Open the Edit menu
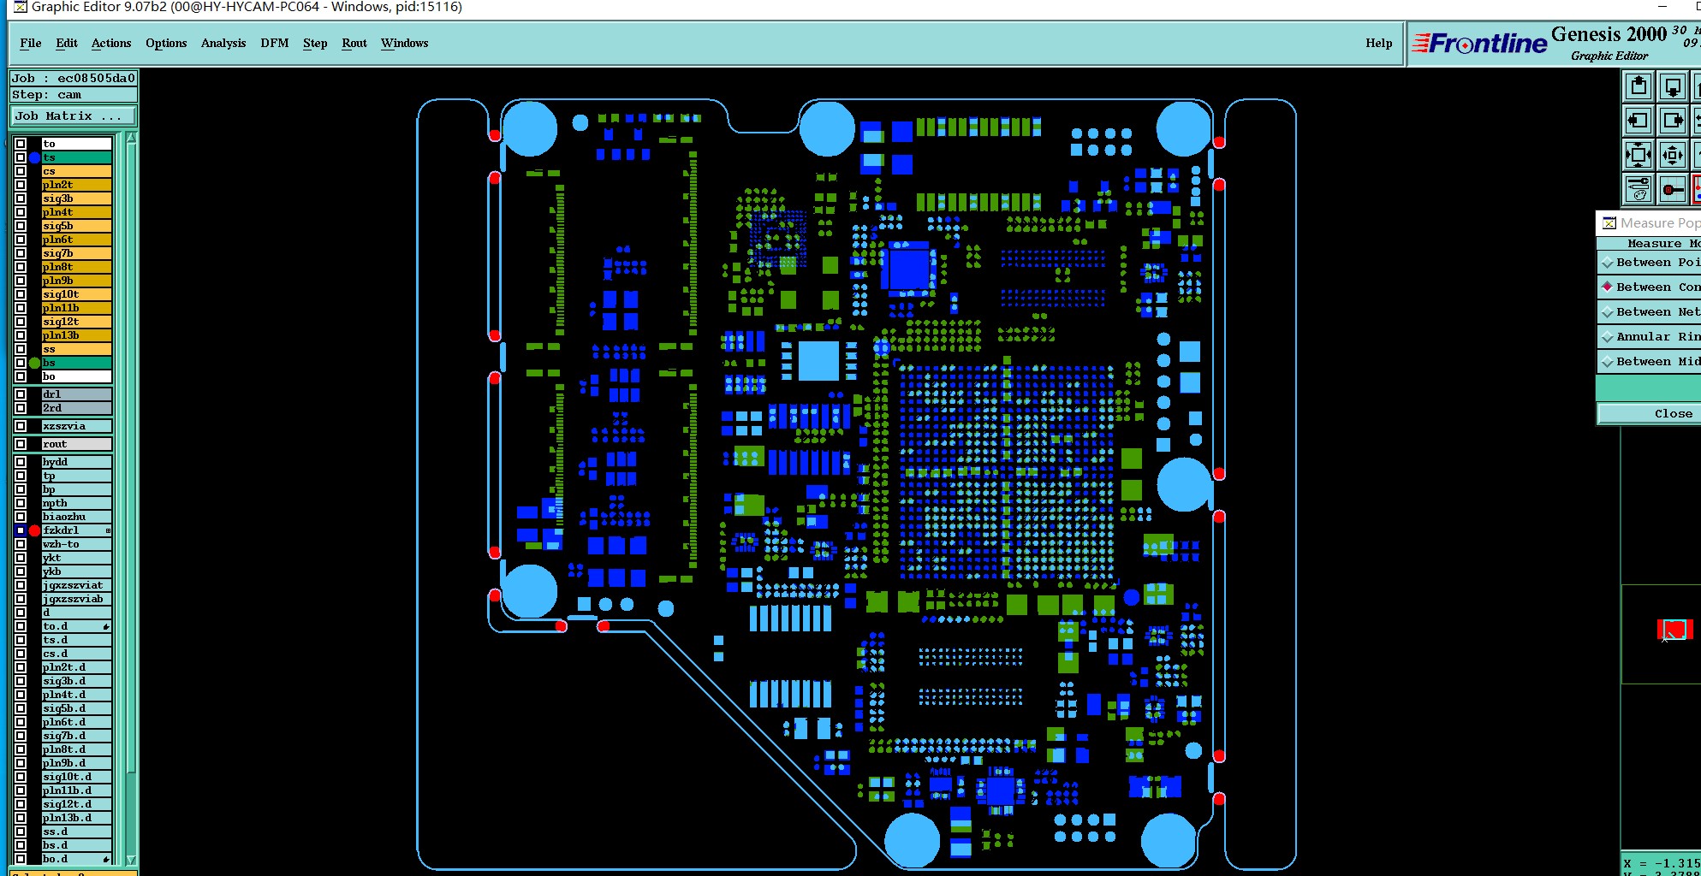Image resolution: width=1701 pixels, height=876 pixels. 67,43
